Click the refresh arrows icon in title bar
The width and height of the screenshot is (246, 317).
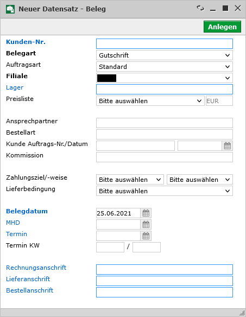[x=200, y=8]
